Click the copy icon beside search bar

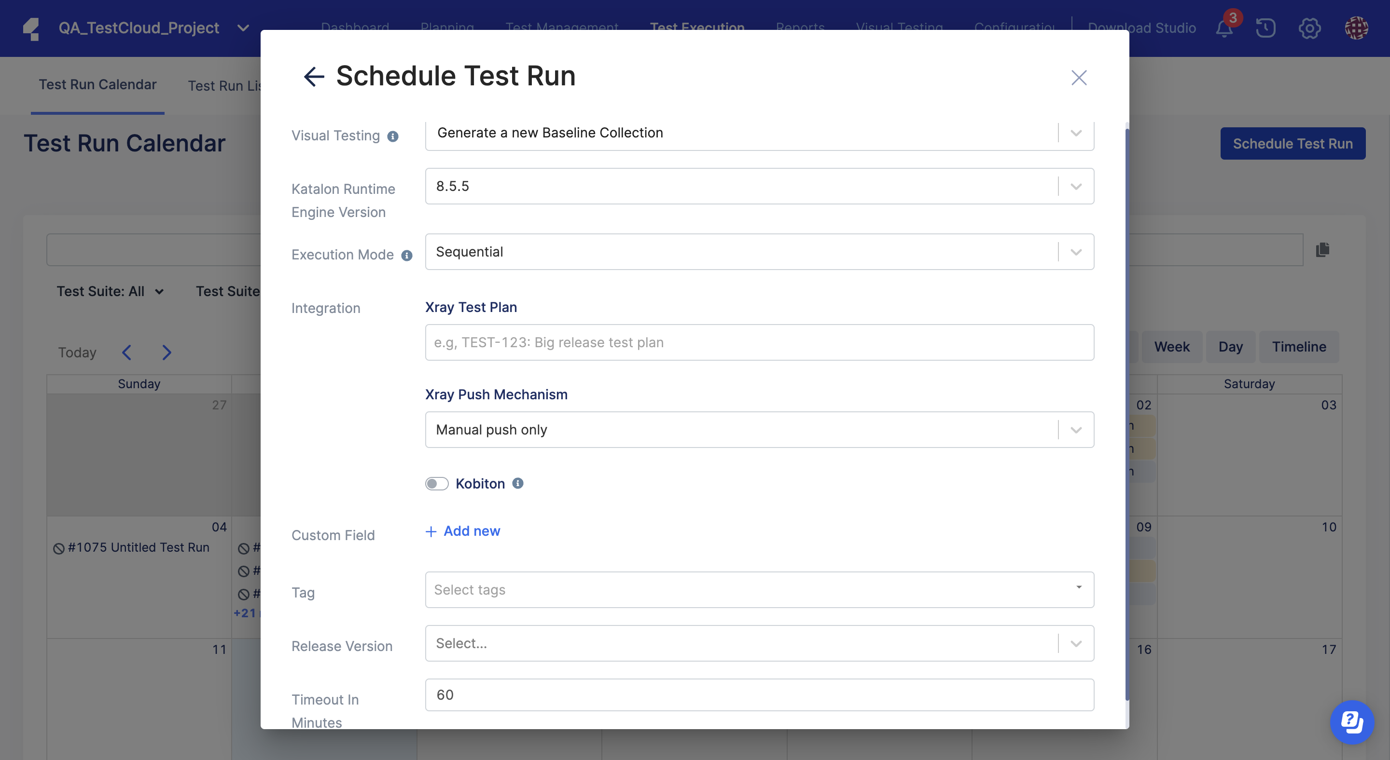click(1322, 250)
